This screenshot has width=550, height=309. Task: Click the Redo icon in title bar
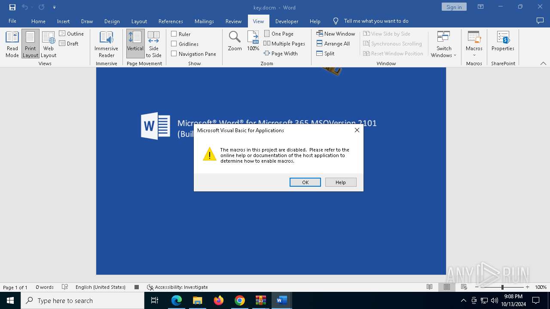click(x=41, y=7)
